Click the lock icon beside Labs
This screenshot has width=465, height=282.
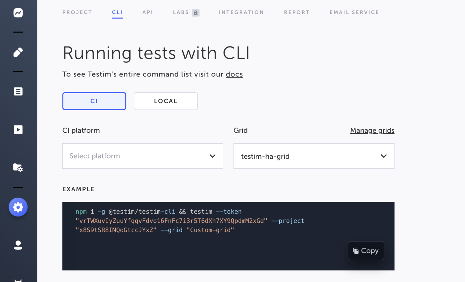[x=196, y=13]
